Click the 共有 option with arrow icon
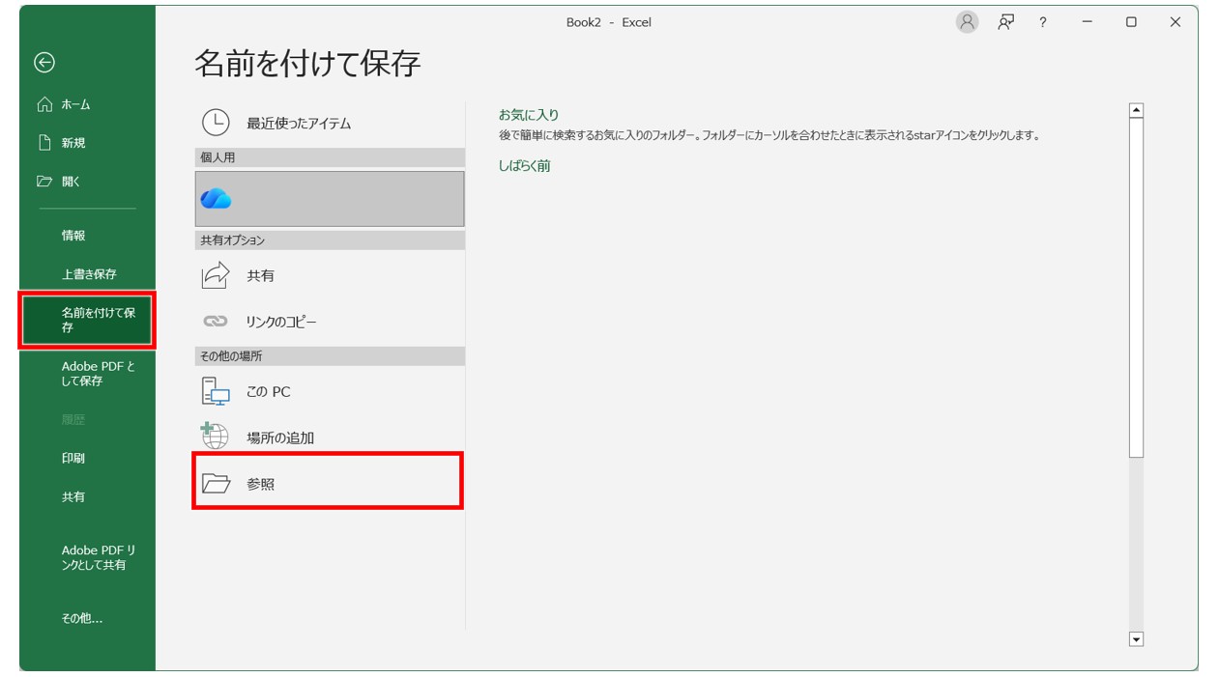 tap(330, 276)
